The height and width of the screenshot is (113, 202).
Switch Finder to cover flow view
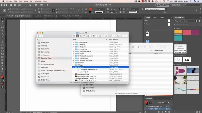point(84,36)
